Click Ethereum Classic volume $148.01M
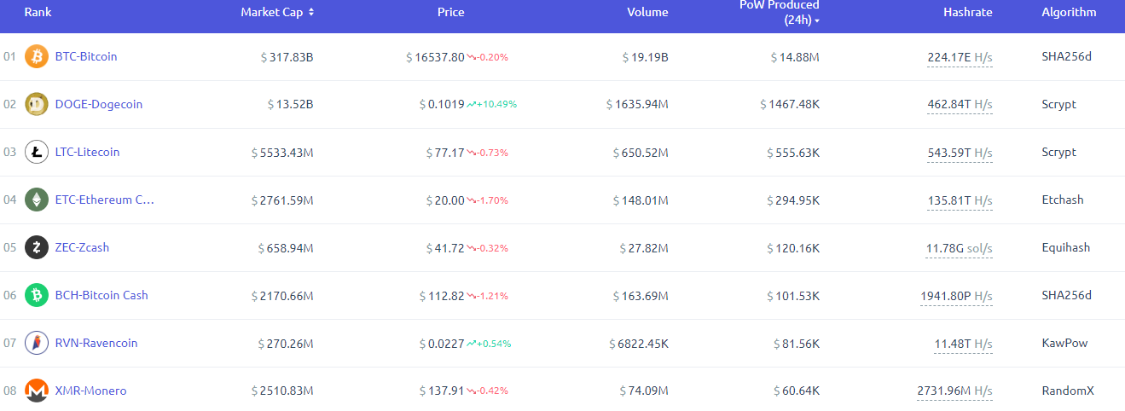Image resolution: width=1125 pixels, height=411 pixels. [x=641, y=200]
